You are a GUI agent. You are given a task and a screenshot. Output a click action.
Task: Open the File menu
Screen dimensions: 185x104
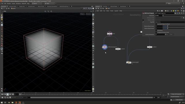point(2,3)
